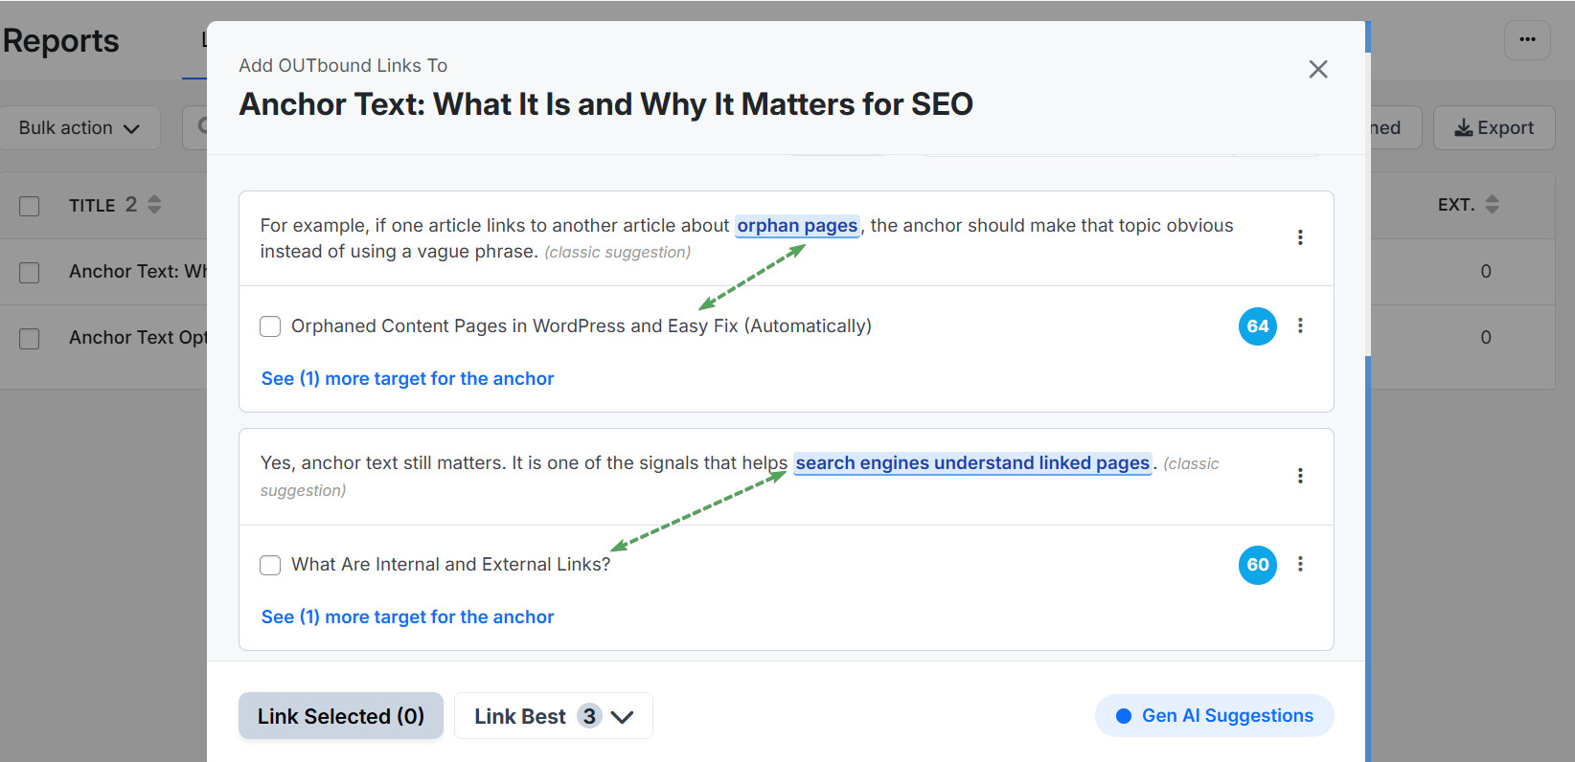Click the Reports page heading
The image size is (1575, 762).
click(x=60, y=41)
